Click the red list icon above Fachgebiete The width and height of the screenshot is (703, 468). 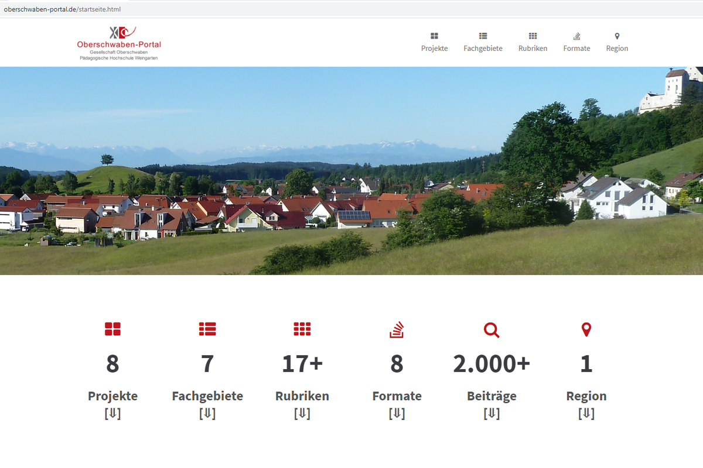click(x=207, y=329)
